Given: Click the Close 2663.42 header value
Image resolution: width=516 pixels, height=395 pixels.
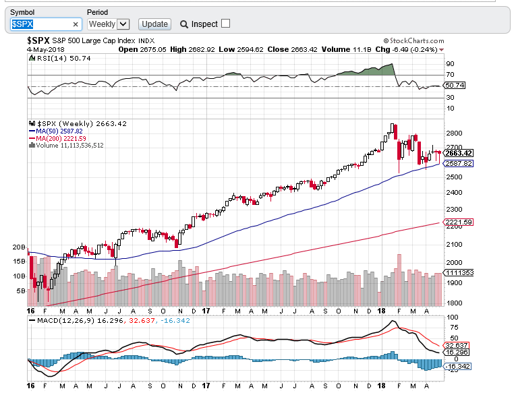Looking at the screenshot, I should pyautogui.click(x=292, y=50).
